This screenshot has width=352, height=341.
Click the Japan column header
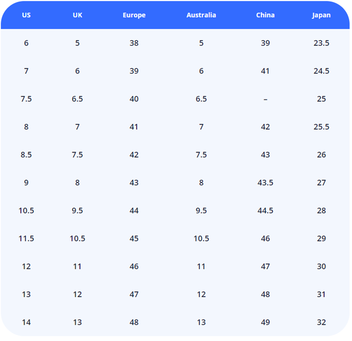click(x=321, y=15)
